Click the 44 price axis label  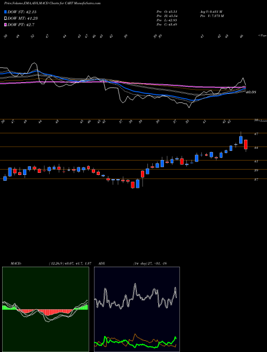(x=256, y=148)
